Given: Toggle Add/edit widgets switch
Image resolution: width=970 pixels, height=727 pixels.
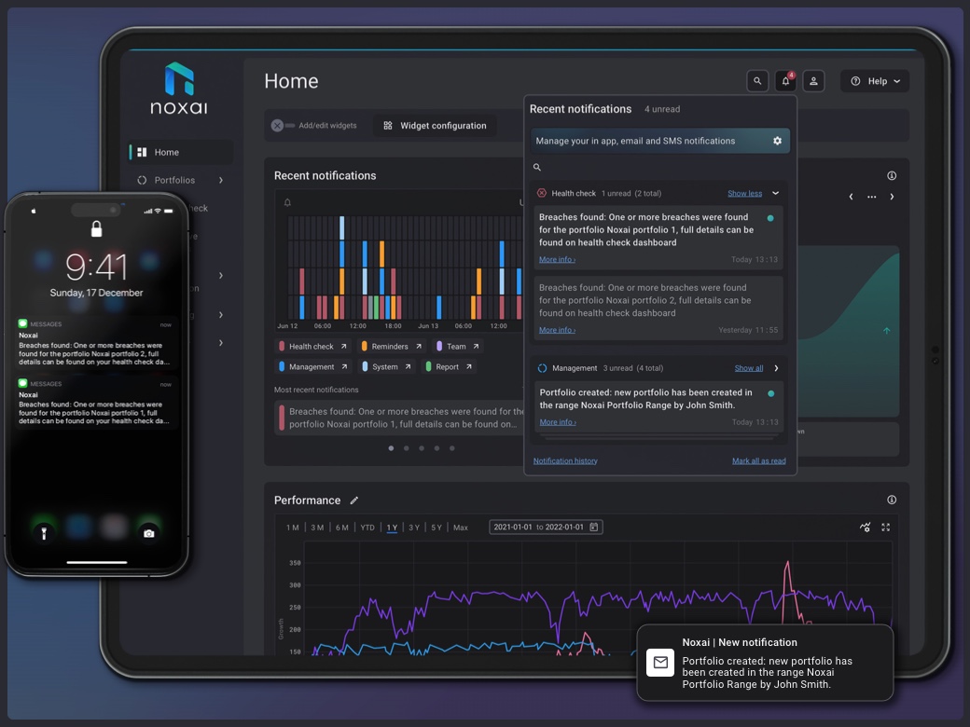Looking at the screenshot, I should pos(278,126).
